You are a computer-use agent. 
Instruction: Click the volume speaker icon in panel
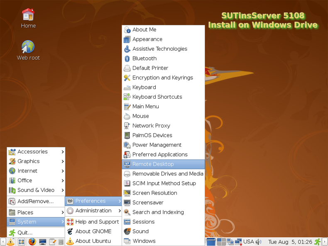(259, 242)
